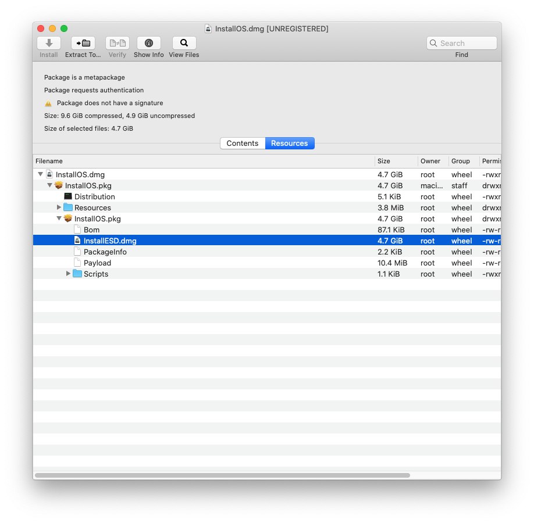The height and width of the screenshot is (523, 534).
Task: Sort by the Permissions column header
Action: (490, 161)
